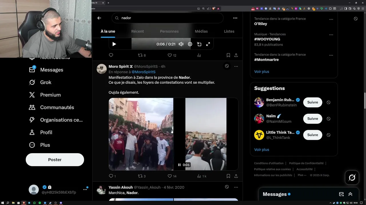Open Politique de Confidentialité link
The height and width of the screenshot is (205, 366).
coord(306,163)
